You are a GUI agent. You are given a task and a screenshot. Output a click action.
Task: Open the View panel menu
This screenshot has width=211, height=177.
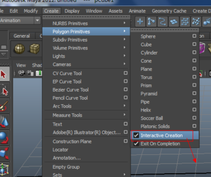(21, 65)
